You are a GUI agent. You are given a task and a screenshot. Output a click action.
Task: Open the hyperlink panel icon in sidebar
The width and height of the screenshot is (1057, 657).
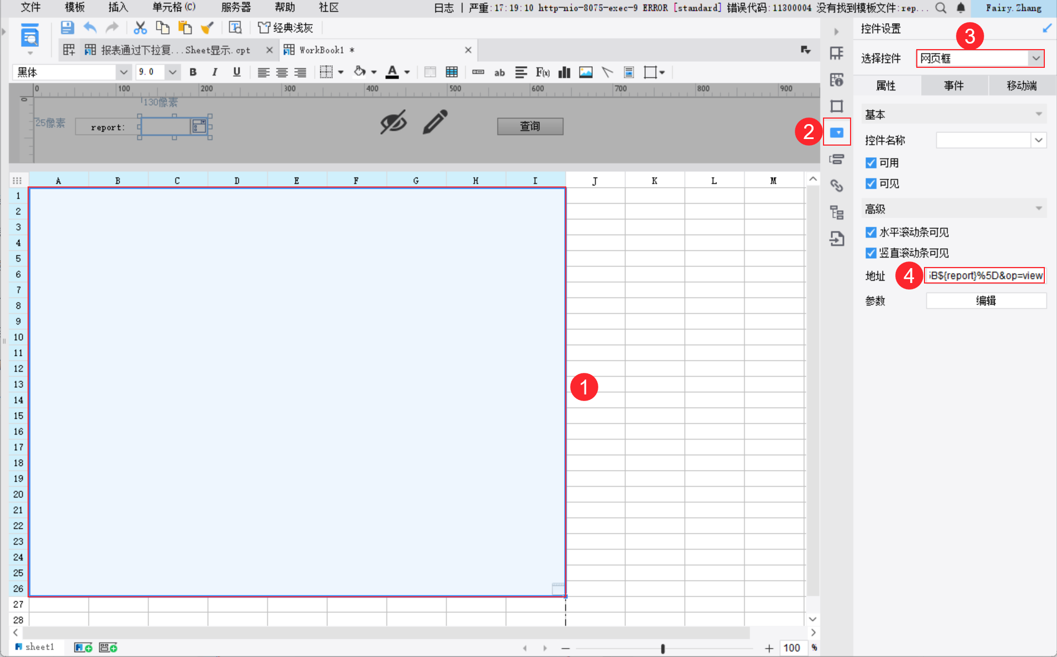coord(837,186)
